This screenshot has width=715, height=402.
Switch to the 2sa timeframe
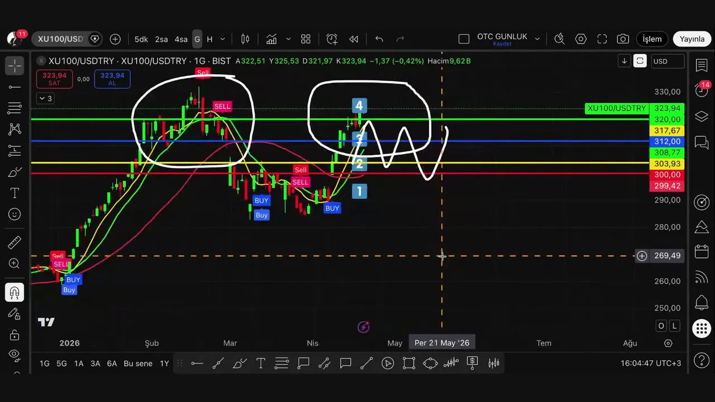(161, 39)
